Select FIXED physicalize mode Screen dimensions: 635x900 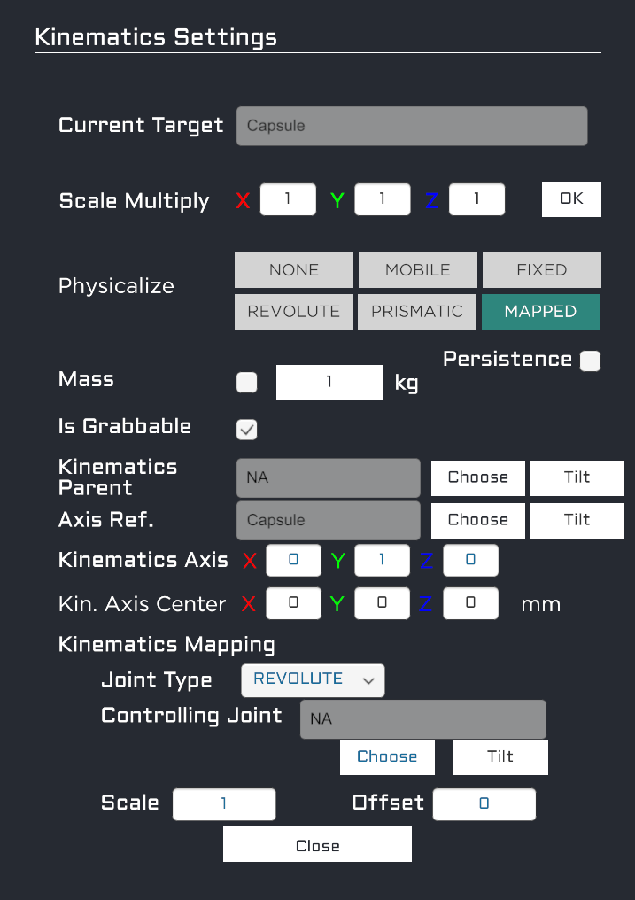(x=541, y=270)
